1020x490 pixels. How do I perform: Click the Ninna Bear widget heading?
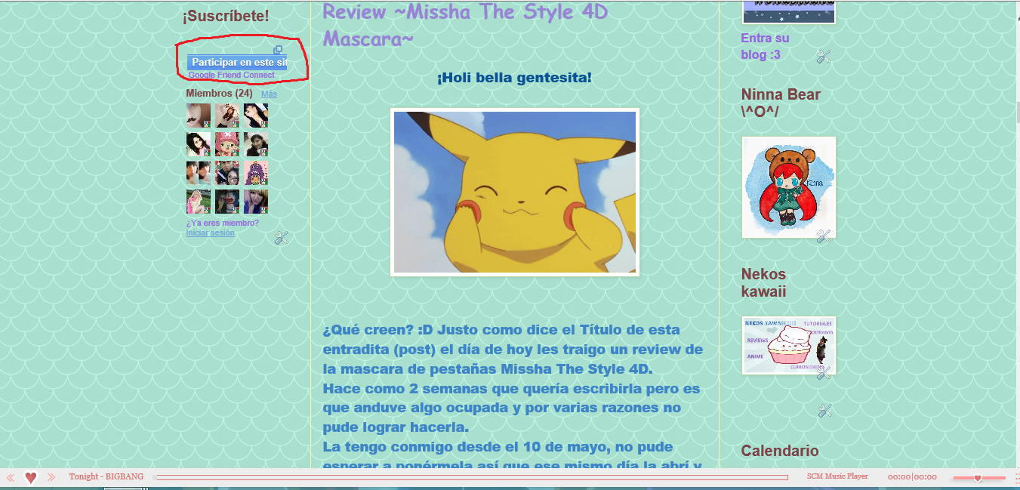[781, 103]
